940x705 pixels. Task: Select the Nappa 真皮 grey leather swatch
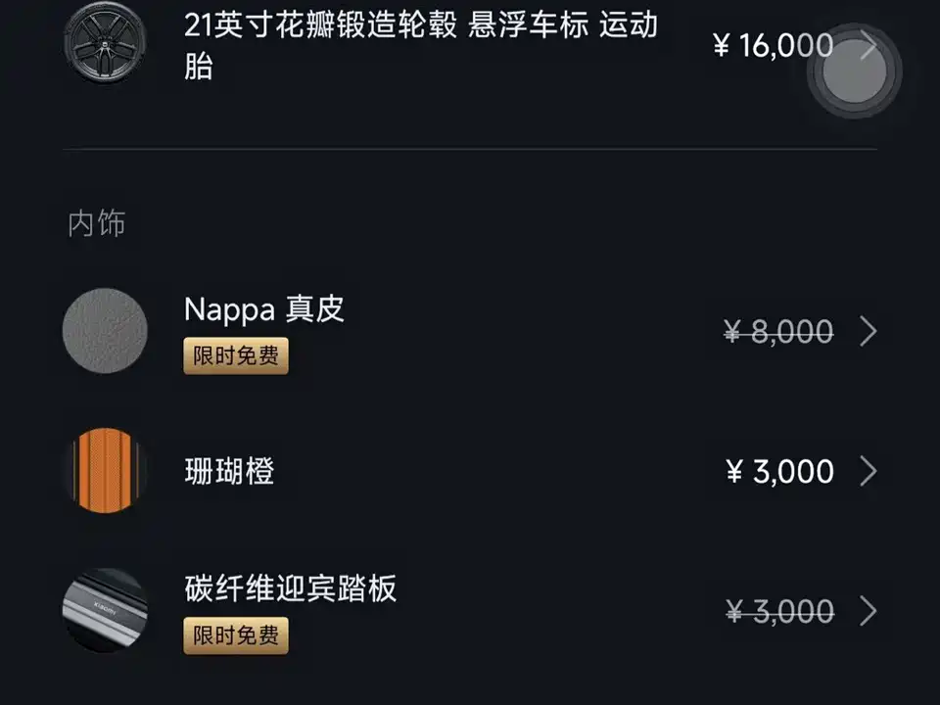(105, 330)
